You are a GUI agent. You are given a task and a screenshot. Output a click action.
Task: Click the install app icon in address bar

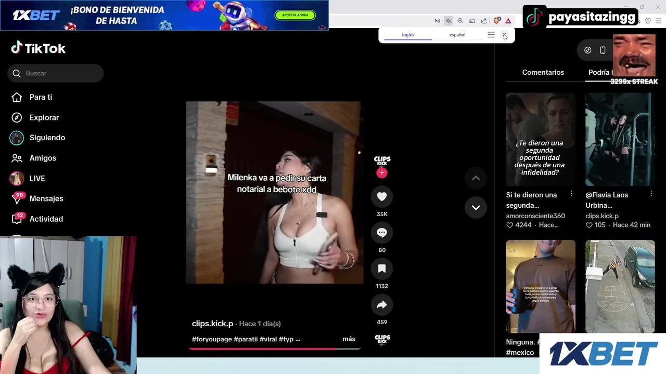point(472,21)
